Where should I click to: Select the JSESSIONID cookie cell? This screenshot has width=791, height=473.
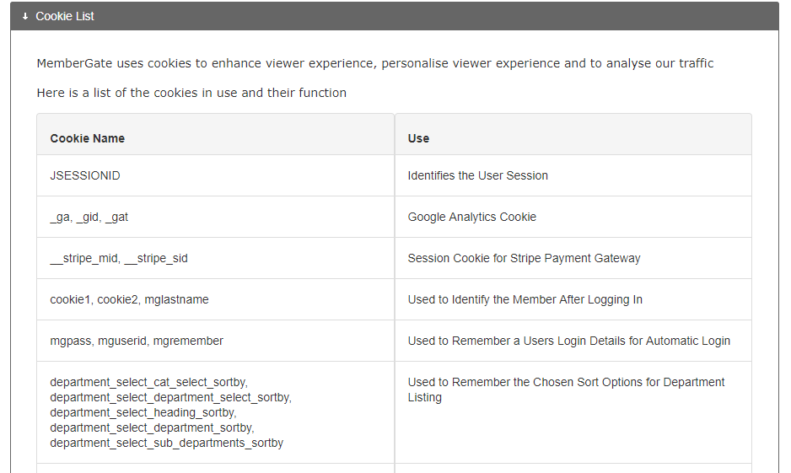(85, 175)
